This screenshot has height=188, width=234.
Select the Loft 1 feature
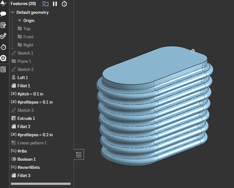click(x=23, y=78)
